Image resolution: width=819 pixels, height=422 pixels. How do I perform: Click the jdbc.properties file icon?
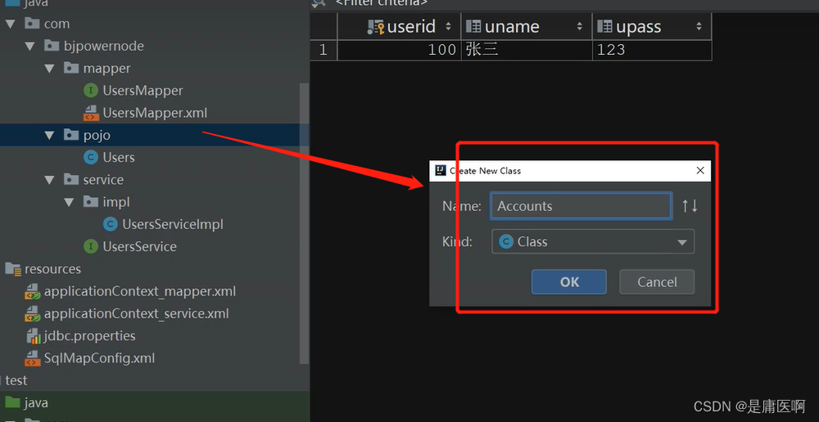(x=33, y=336)
